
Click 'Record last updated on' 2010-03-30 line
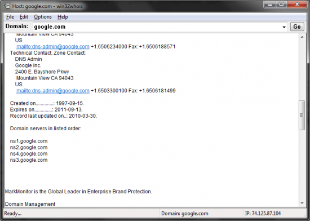(x=54, y=116)
